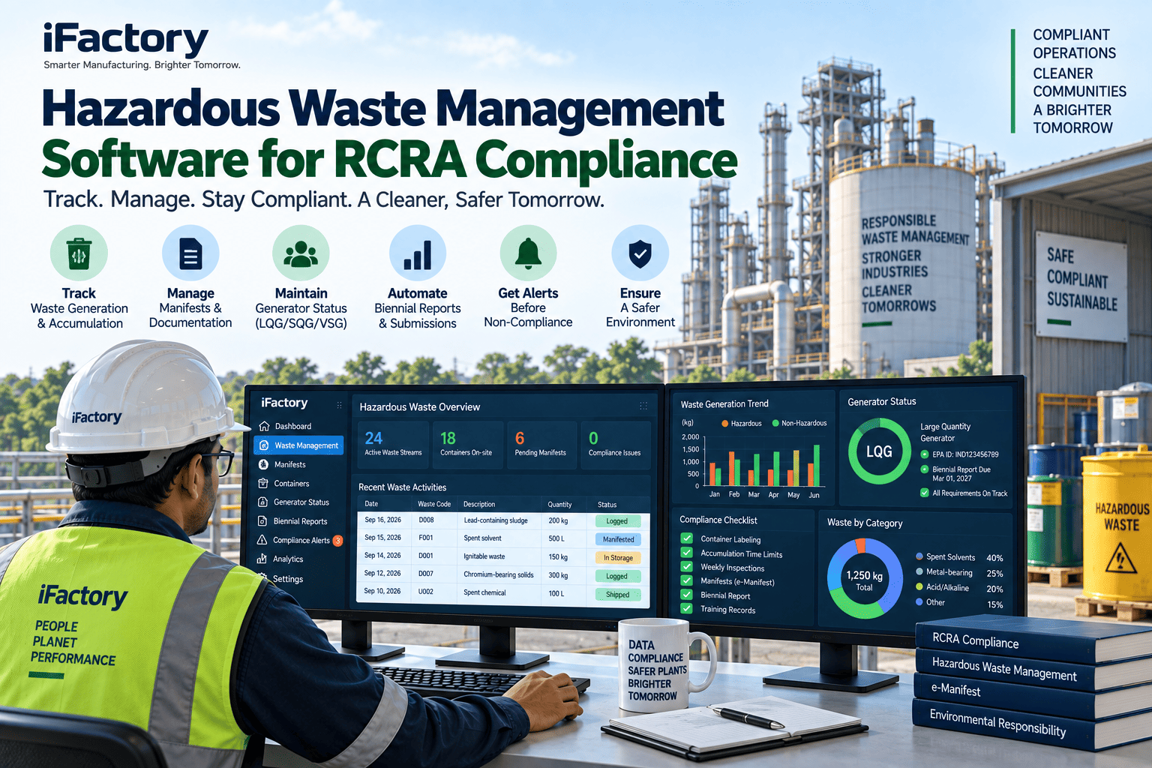Click the sidebar grip icon beside iFactory
1152x768 pixels.
point(339,405)
